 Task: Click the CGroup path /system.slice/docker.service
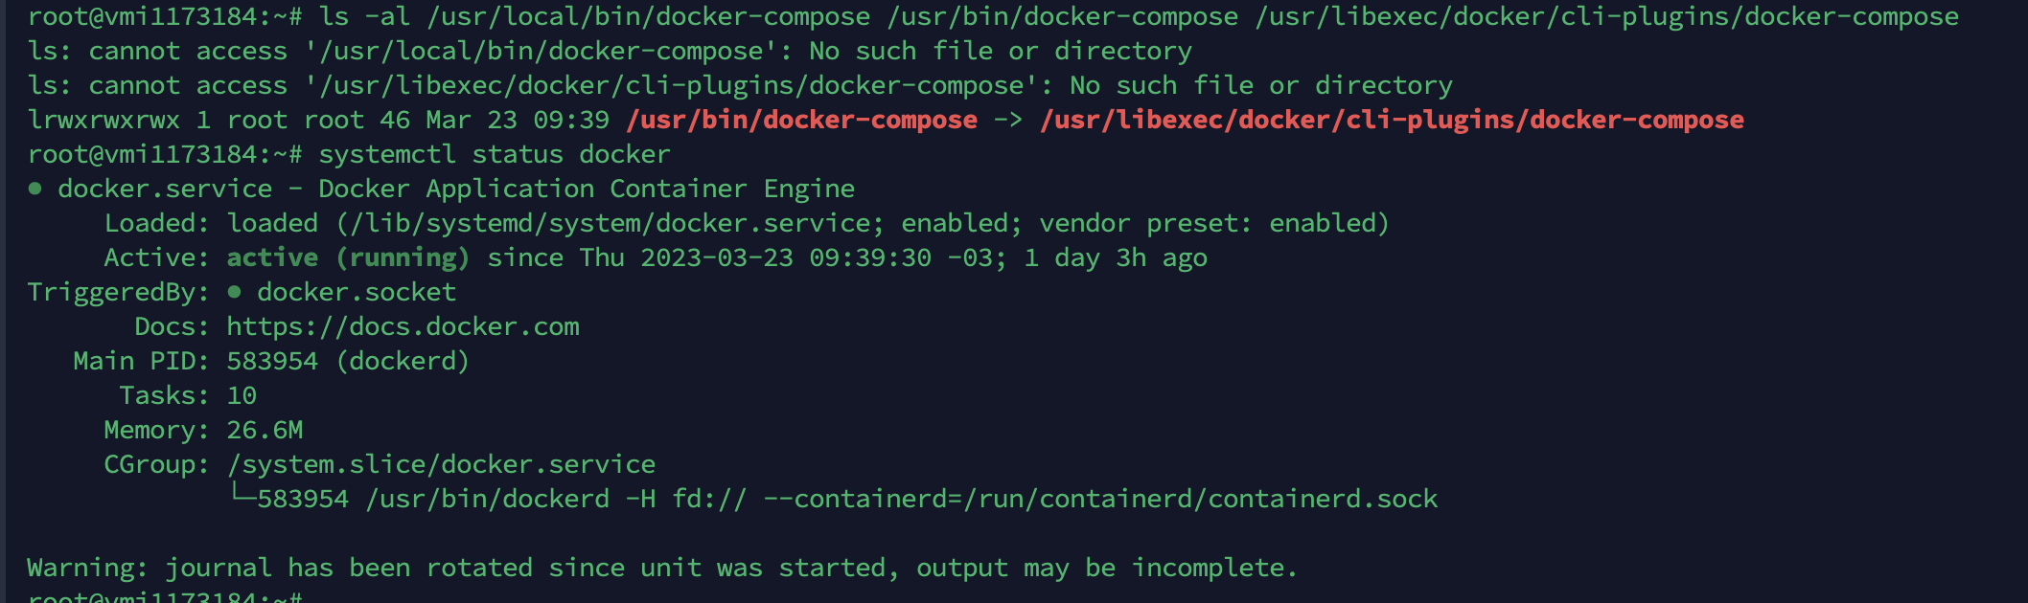(x=441, y=465)
